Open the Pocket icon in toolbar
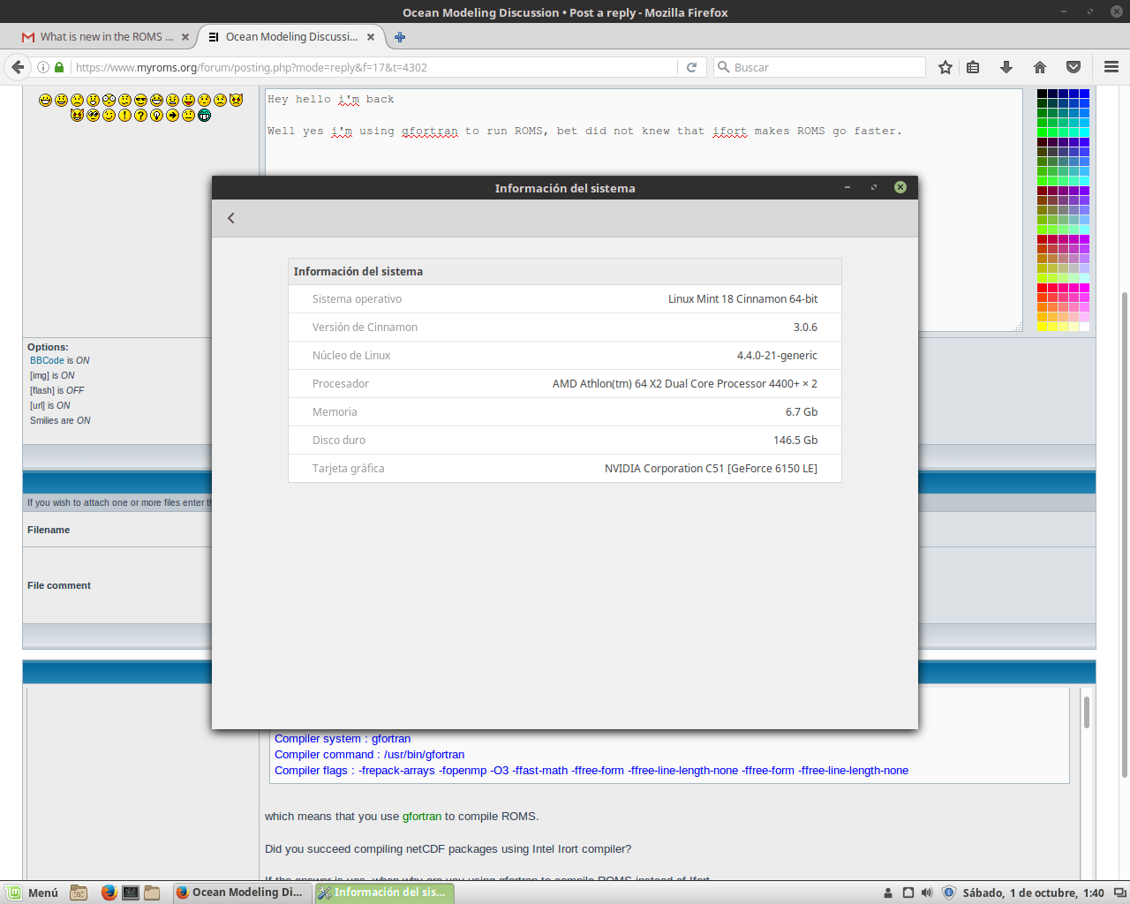Screen dimensions: 1130x904 click(1073, 67)
